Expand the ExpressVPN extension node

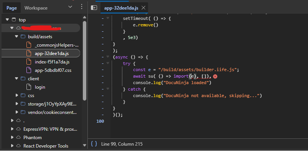(x=12, y=129)
